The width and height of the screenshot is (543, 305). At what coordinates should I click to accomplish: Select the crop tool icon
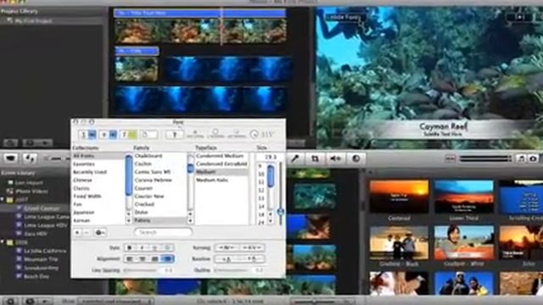(x=315, y=158)
